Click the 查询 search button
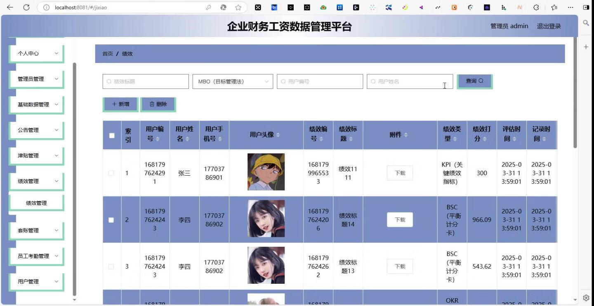The image size is (594, 306). coord(474,81)
